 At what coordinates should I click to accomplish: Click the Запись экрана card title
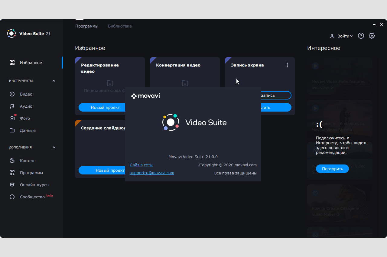[247, 65]
